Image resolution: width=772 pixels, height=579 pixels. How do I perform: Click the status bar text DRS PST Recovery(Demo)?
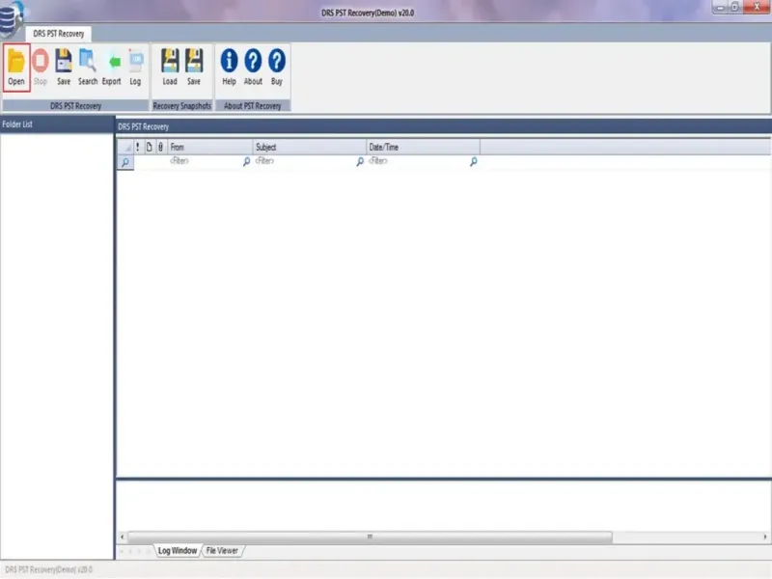49,569
